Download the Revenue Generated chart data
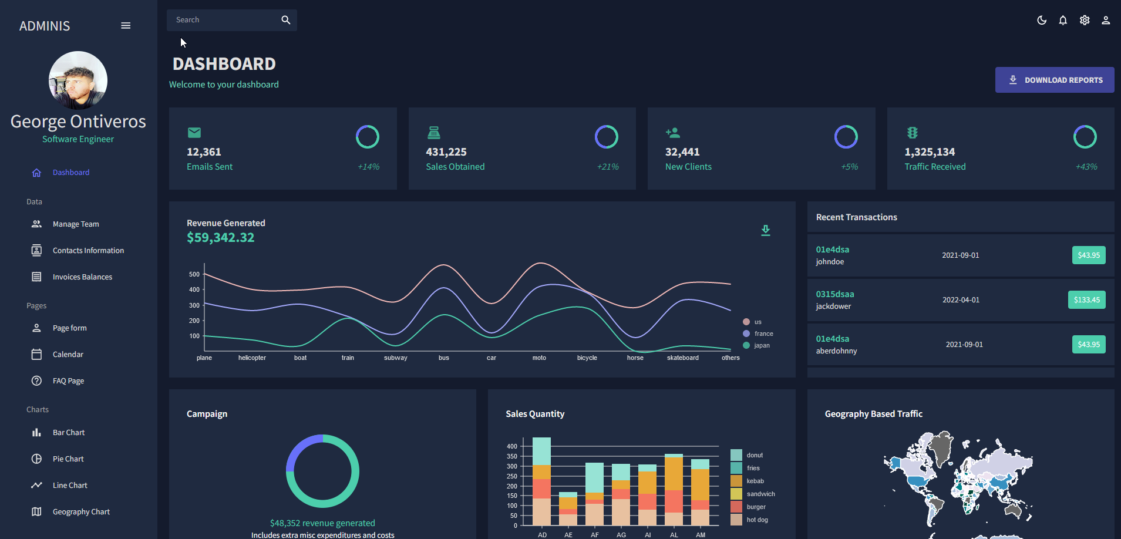 [x=765, y=230]
